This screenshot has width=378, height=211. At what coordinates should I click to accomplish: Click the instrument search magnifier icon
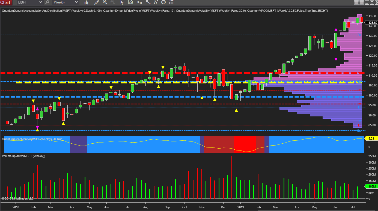point(47,2)
